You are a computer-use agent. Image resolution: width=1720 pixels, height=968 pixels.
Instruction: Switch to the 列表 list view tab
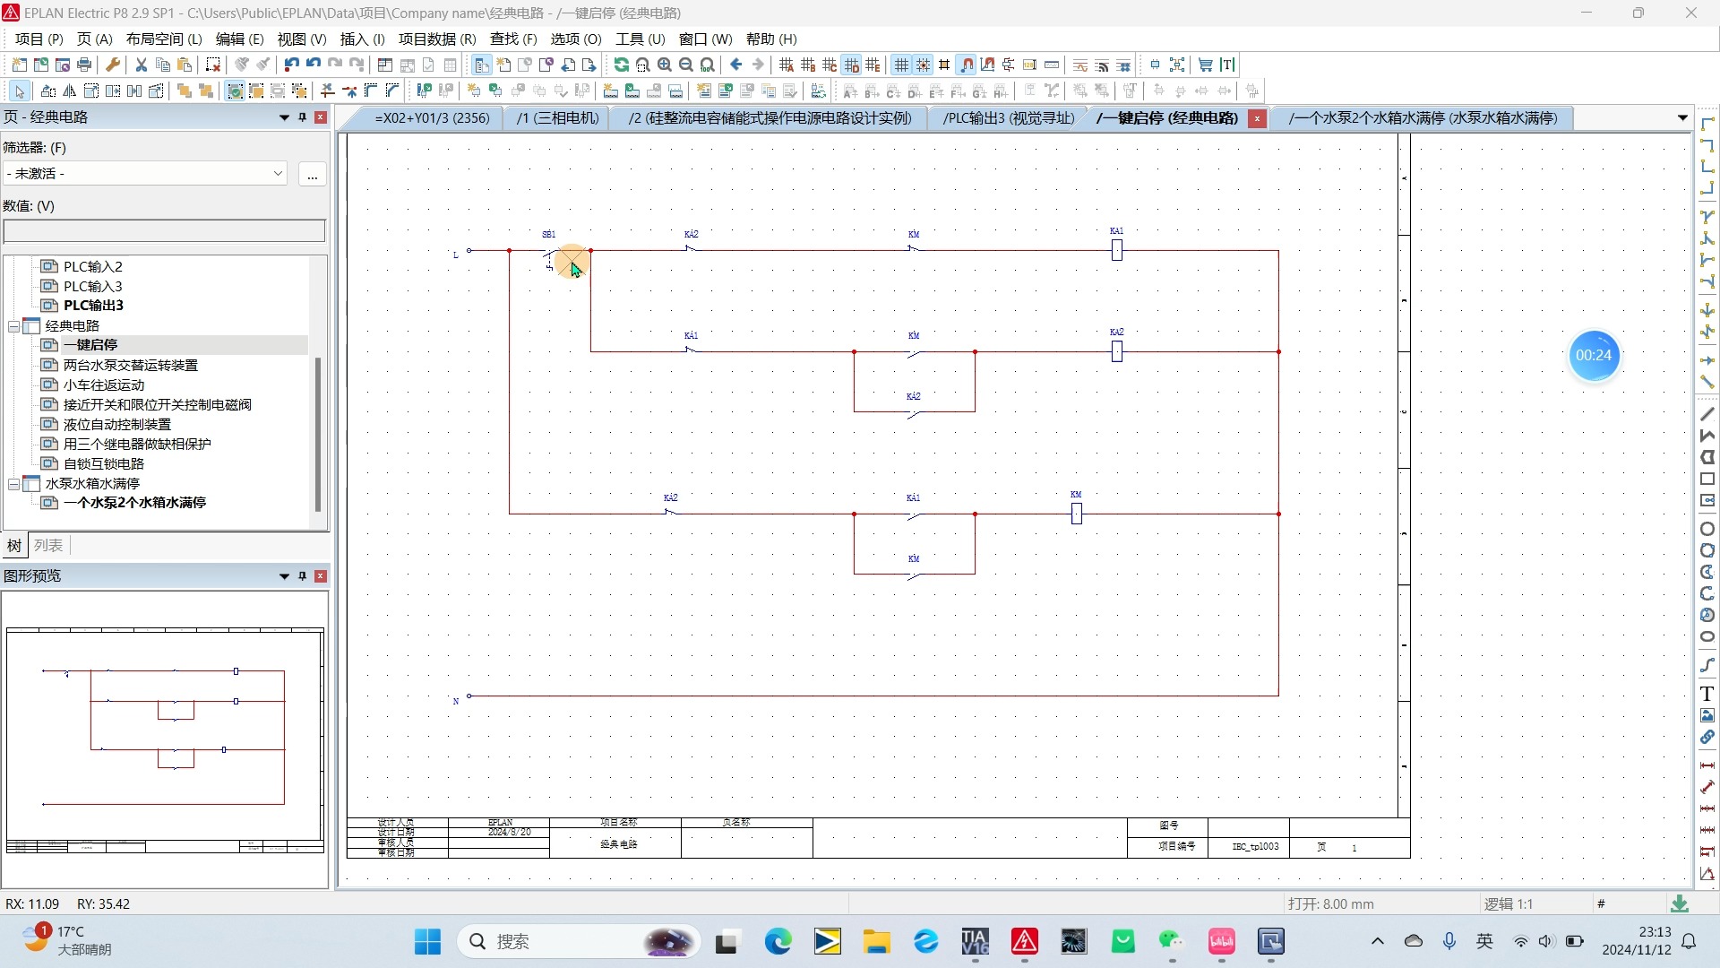pyautogui.click(x=48, y=545)
